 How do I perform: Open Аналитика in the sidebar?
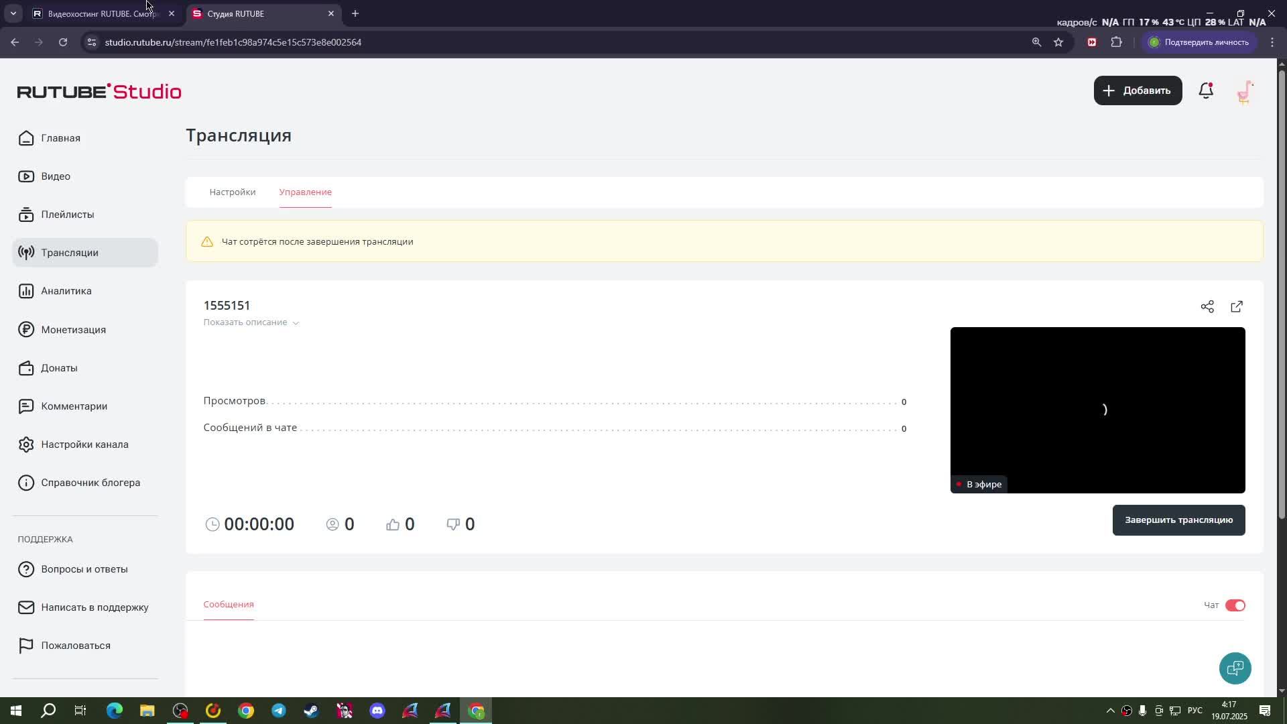point(85,291)
